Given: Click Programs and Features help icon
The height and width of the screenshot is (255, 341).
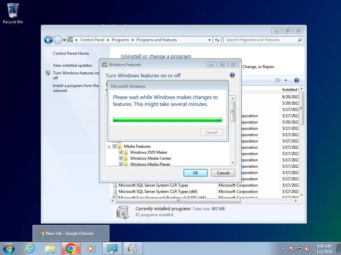Looking at the screenshot, I should click(x=297, y=80).
